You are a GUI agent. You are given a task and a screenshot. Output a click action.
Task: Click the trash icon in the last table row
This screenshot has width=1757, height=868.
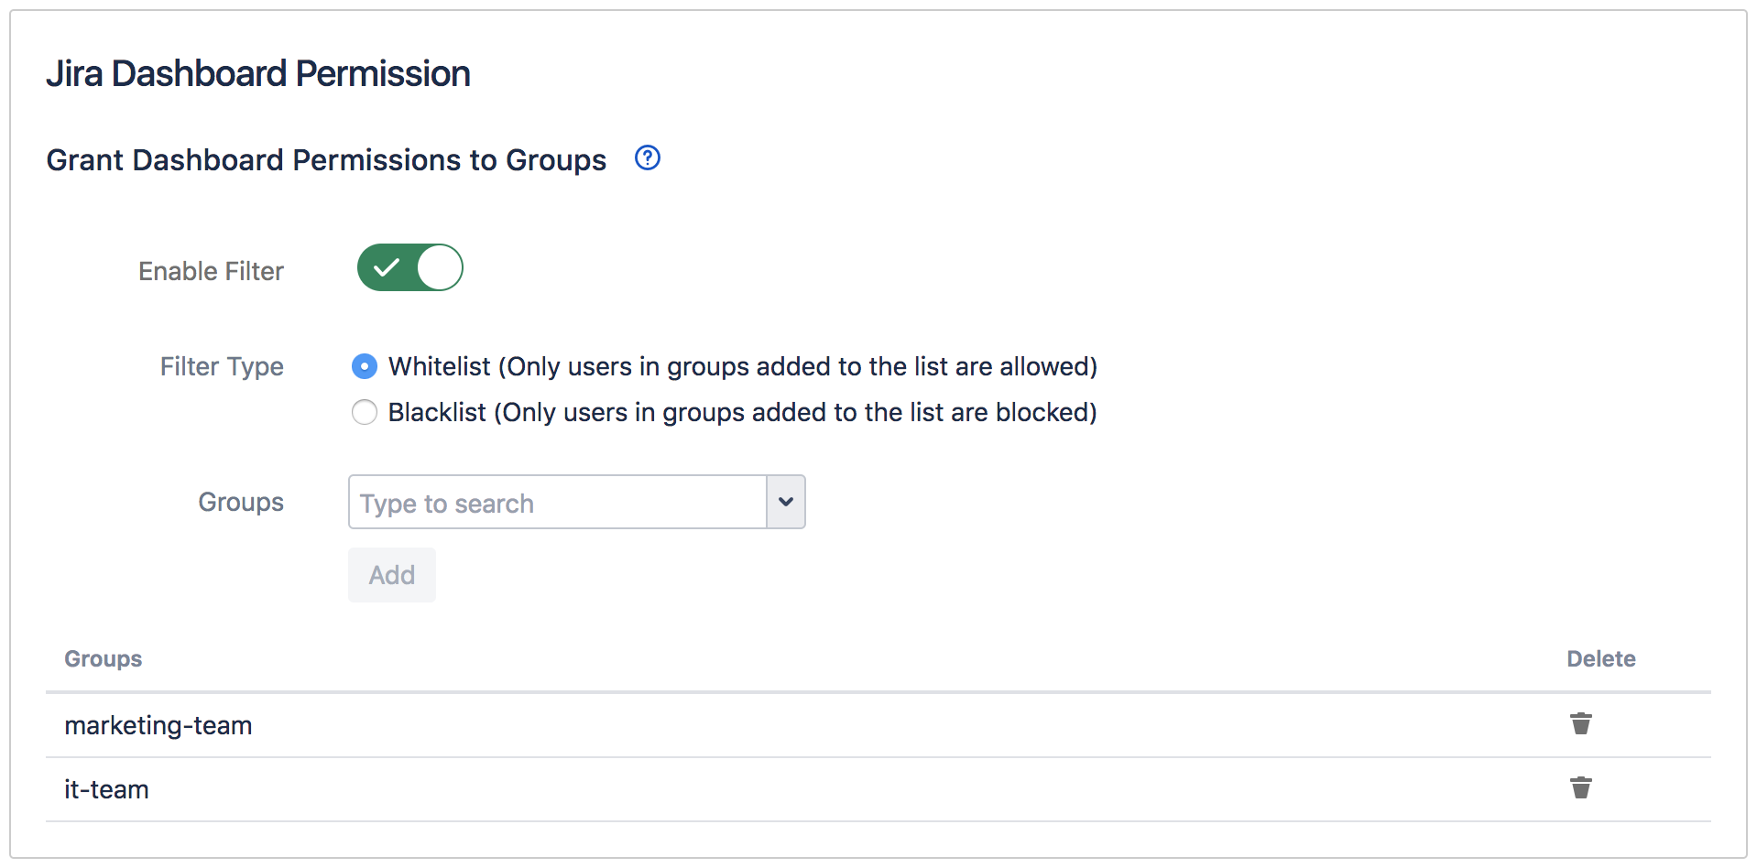click(x=1581, y=787)
